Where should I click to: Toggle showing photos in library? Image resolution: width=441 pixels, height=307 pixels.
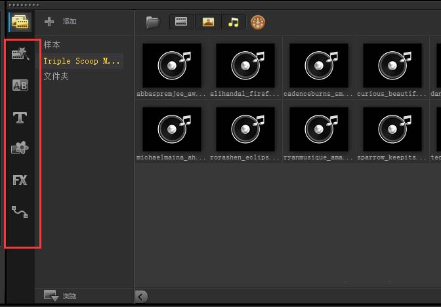(x=208, y=22)
